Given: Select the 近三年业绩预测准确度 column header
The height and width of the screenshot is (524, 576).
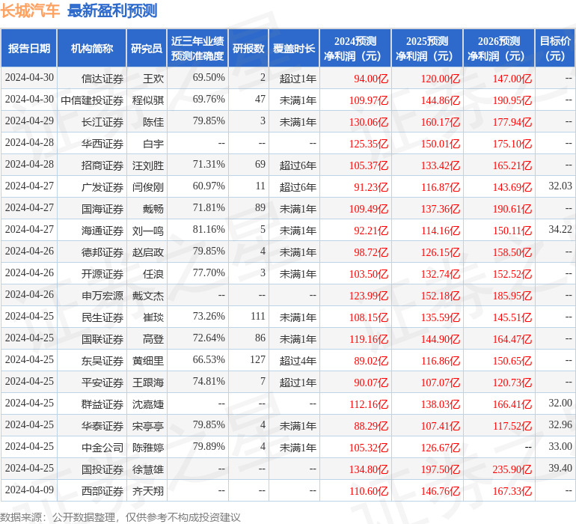Looking at the screenshot, I should click(x=197, y=48).
